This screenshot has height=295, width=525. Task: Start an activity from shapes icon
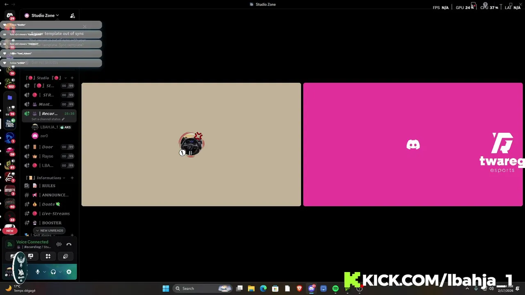(x=48, y=256)
